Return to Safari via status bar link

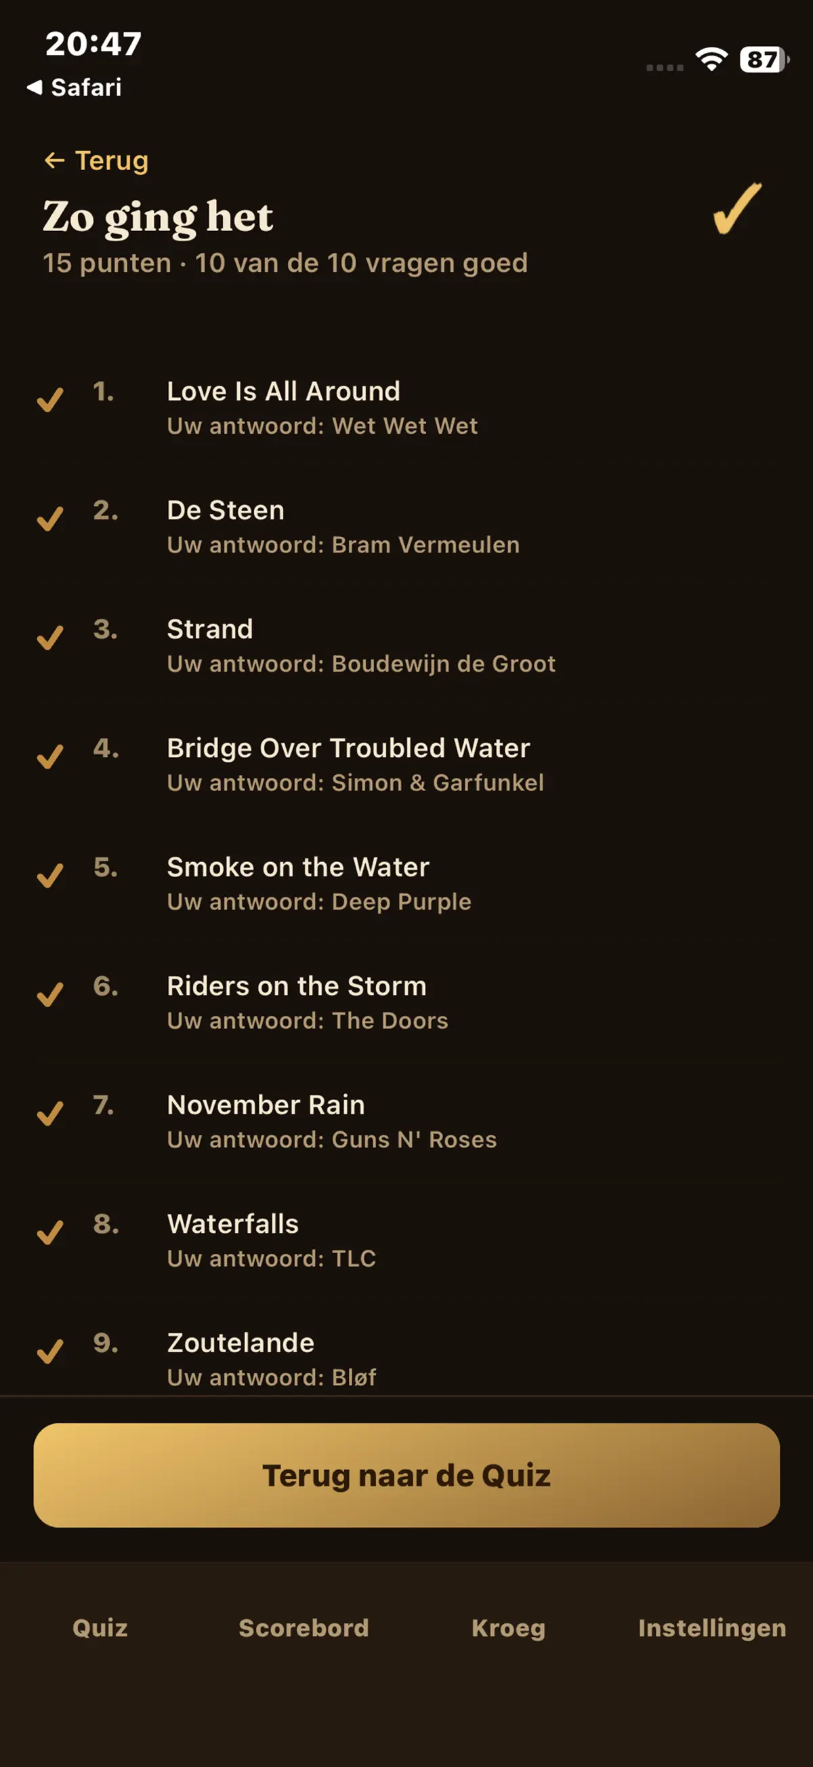click(74, 87)
